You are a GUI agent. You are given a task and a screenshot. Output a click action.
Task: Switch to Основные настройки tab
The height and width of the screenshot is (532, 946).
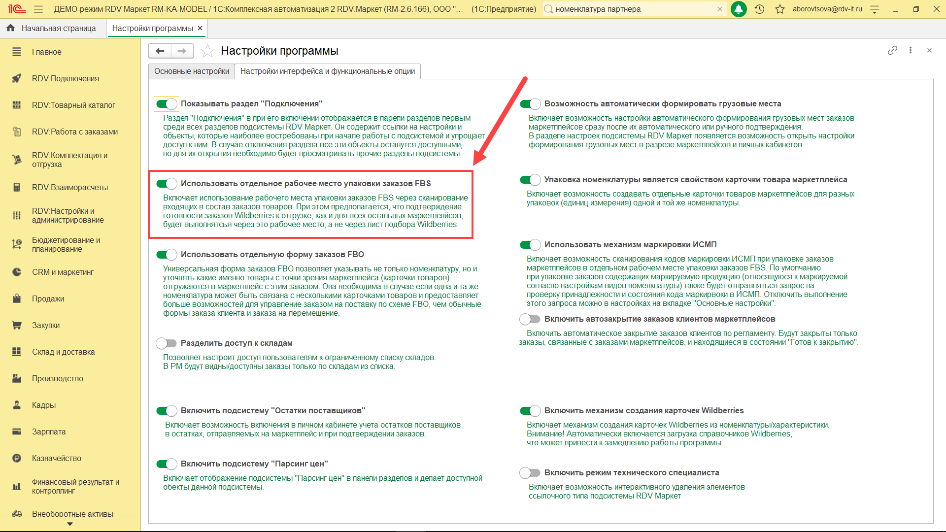click(x=192, y=71)
